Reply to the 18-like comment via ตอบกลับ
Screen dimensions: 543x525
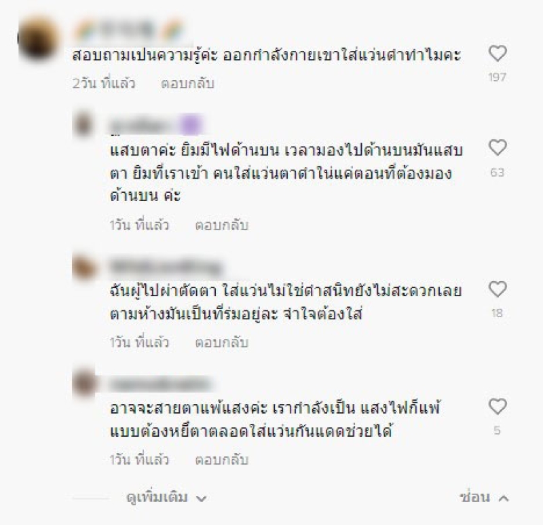click(x=222, y=342)
